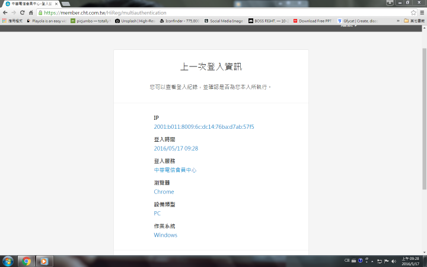Viewport: 427px width, 267px height.
Task: Open the taskbar clock and date
Action: (x=410, y=261)
